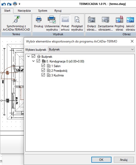Open quick access toolbar customize arrow
This screenshot has height=165, width=136.
tap(20, 4)
